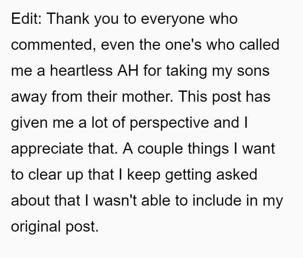Click the word "given" at the line's start
Screen dimensions: 303x258
tap(29, 123)
